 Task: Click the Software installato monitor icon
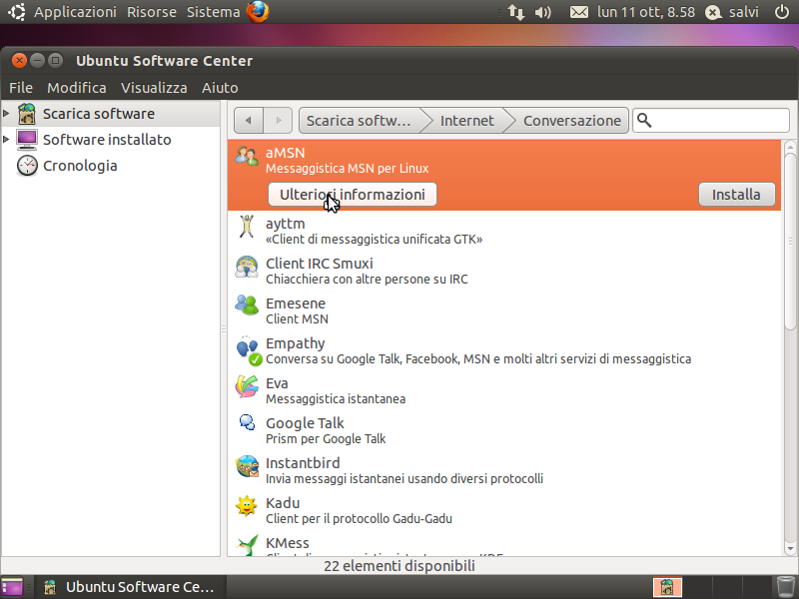click(x=27, y=140)
